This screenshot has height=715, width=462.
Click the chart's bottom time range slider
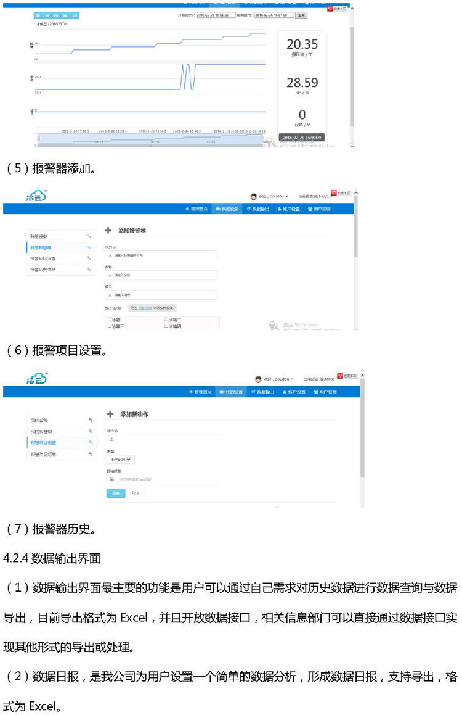click(151, 141)
